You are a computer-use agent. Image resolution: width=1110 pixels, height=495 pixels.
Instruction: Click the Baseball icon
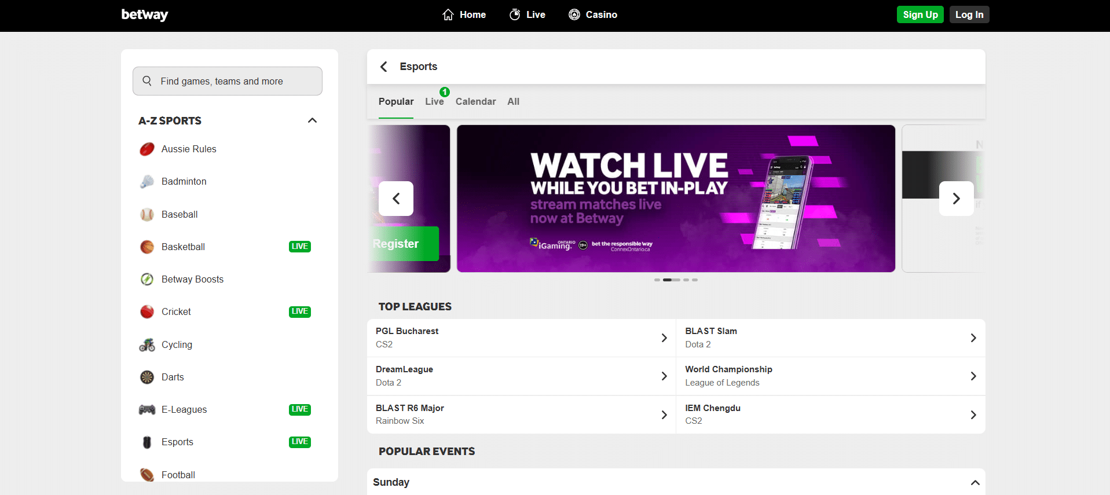point(147,215)
